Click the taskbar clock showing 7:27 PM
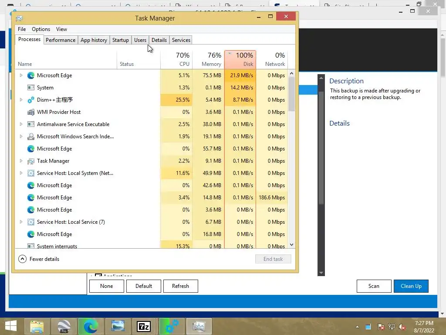446x335 pixels. pyautogui.click(x=424, y=327)
